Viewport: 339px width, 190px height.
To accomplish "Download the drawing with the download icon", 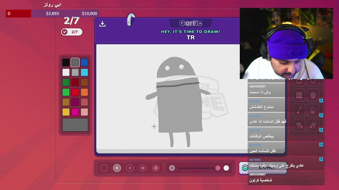I will point(102,24).
